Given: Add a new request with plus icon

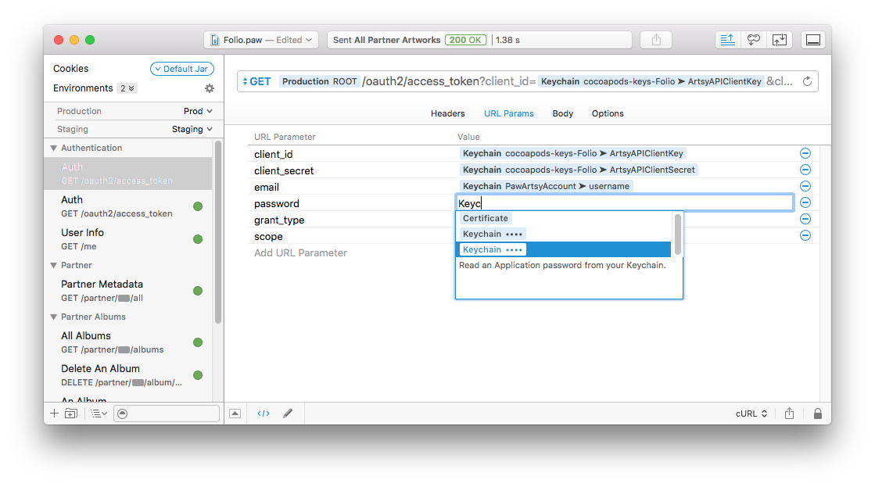Looking at the screenshot, I should coord(54,414).
